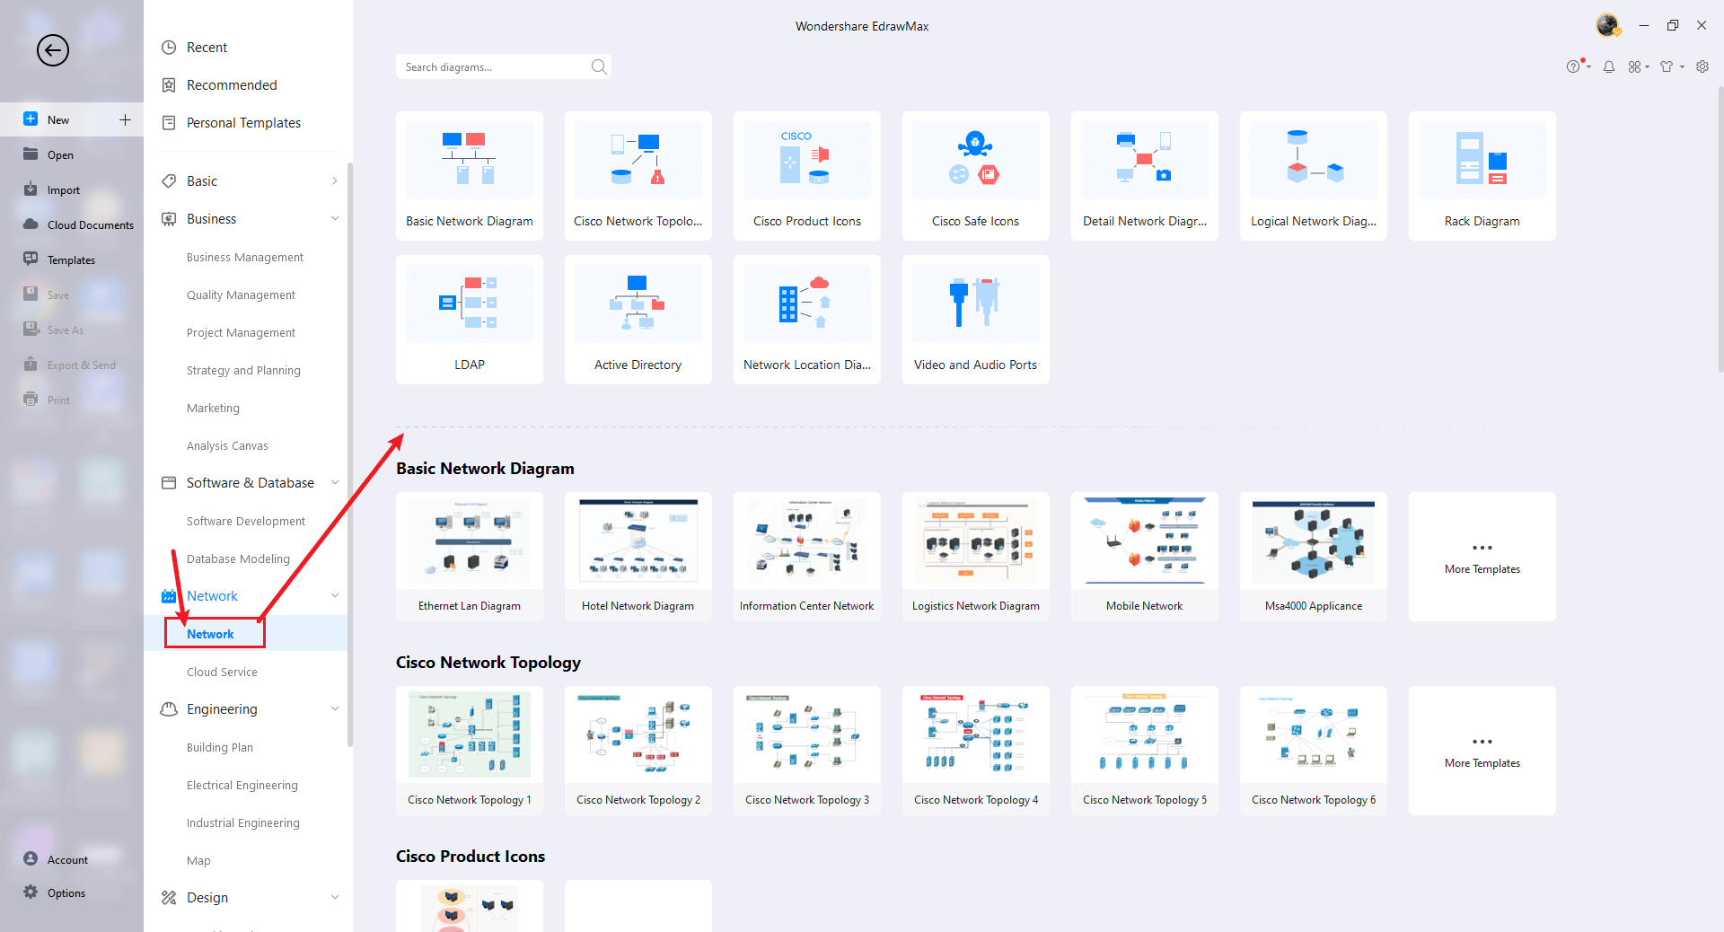Image resolution: width=1724 pixels, height=932 pixels.
Task: Click the Cloud Documents icon
Action: (x=31, y=224)
